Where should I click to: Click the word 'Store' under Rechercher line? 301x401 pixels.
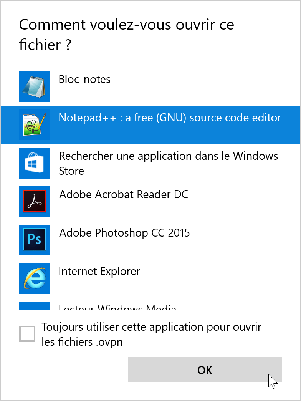tap(71, 171)
